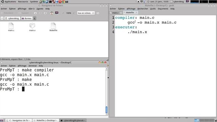Open the Vue en icônes view dropdown

86,13
